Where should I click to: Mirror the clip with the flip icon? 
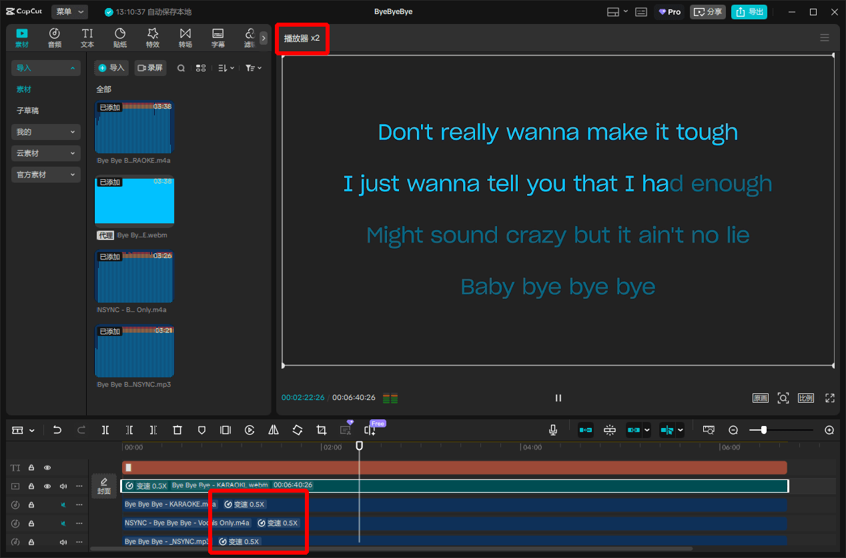(274, 431)
